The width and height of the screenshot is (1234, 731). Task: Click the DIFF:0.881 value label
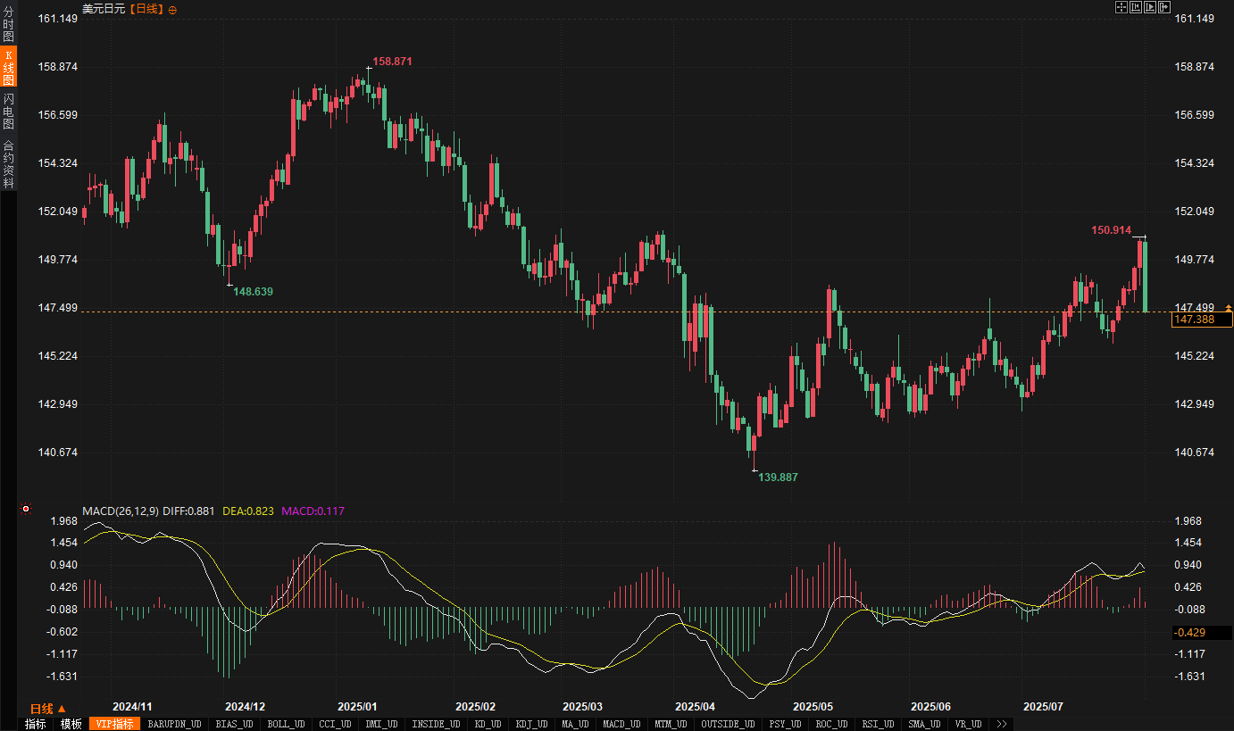[189, 511]
